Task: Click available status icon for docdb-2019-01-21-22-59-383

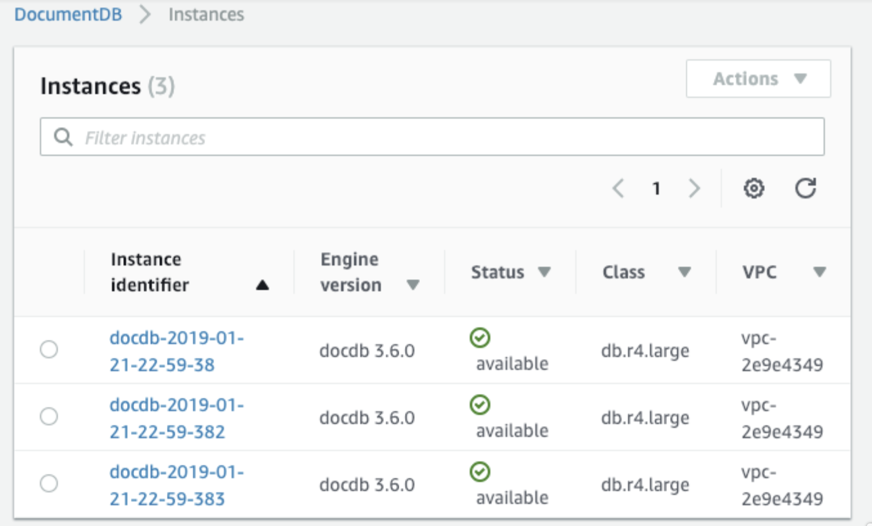Action: tap(480, 471)
